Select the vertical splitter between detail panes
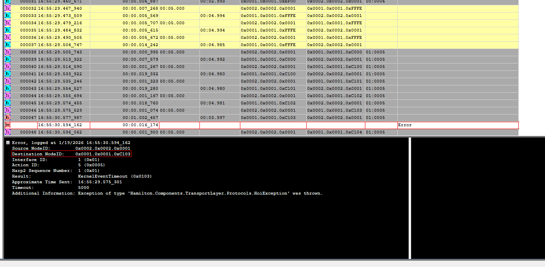Viewport: 545px width, 267px height. 409,198
